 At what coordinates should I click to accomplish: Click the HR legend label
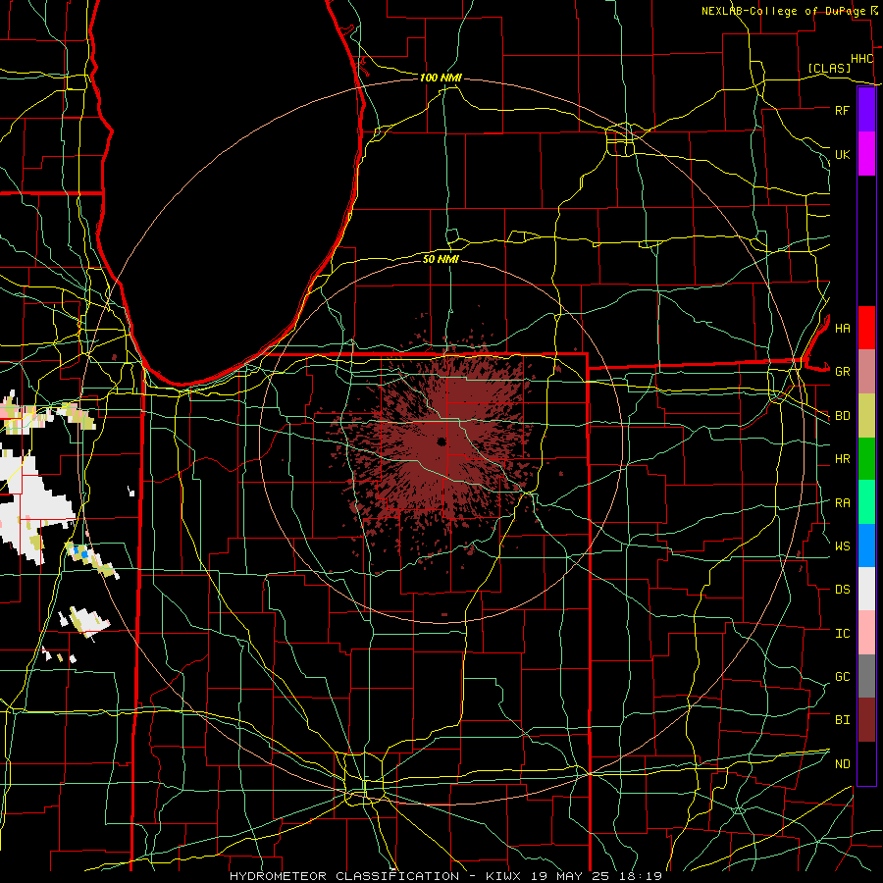843,459
